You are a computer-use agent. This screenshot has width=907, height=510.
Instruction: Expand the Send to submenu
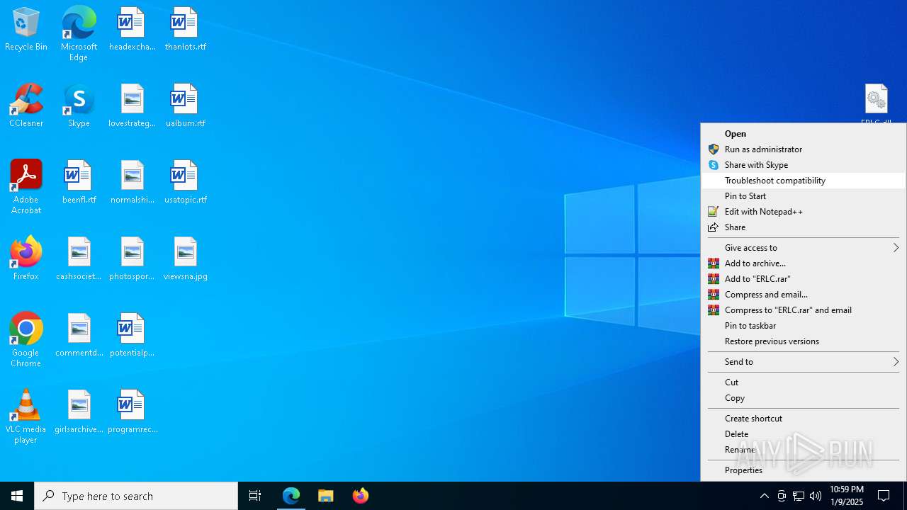(x=803, y=362)
